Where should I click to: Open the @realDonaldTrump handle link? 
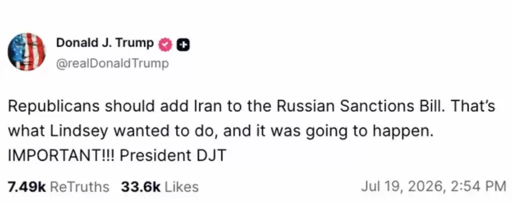pyautogui.click(x=113, y=63)
